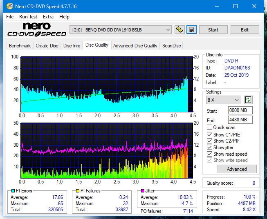
Task: Go to Advanced Disc Quality tab
Action: click(x=135, y=46)
